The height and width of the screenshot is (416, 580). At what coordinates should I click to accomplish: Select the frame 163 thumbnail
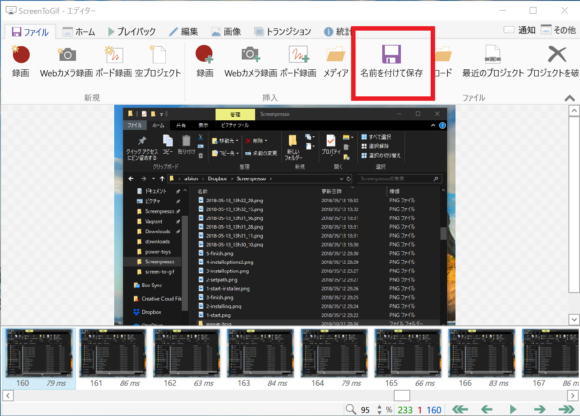coord(260,353)
